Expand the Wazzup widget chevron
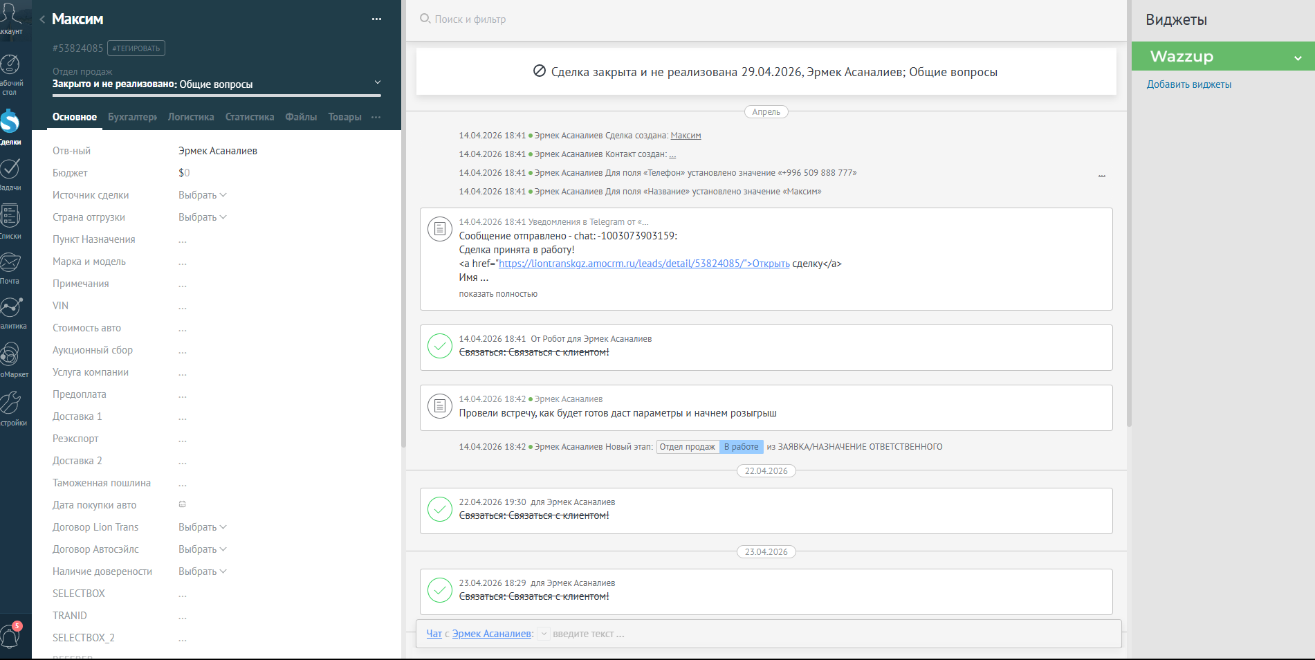The image size is (1315, 660). pos(1298,58)
